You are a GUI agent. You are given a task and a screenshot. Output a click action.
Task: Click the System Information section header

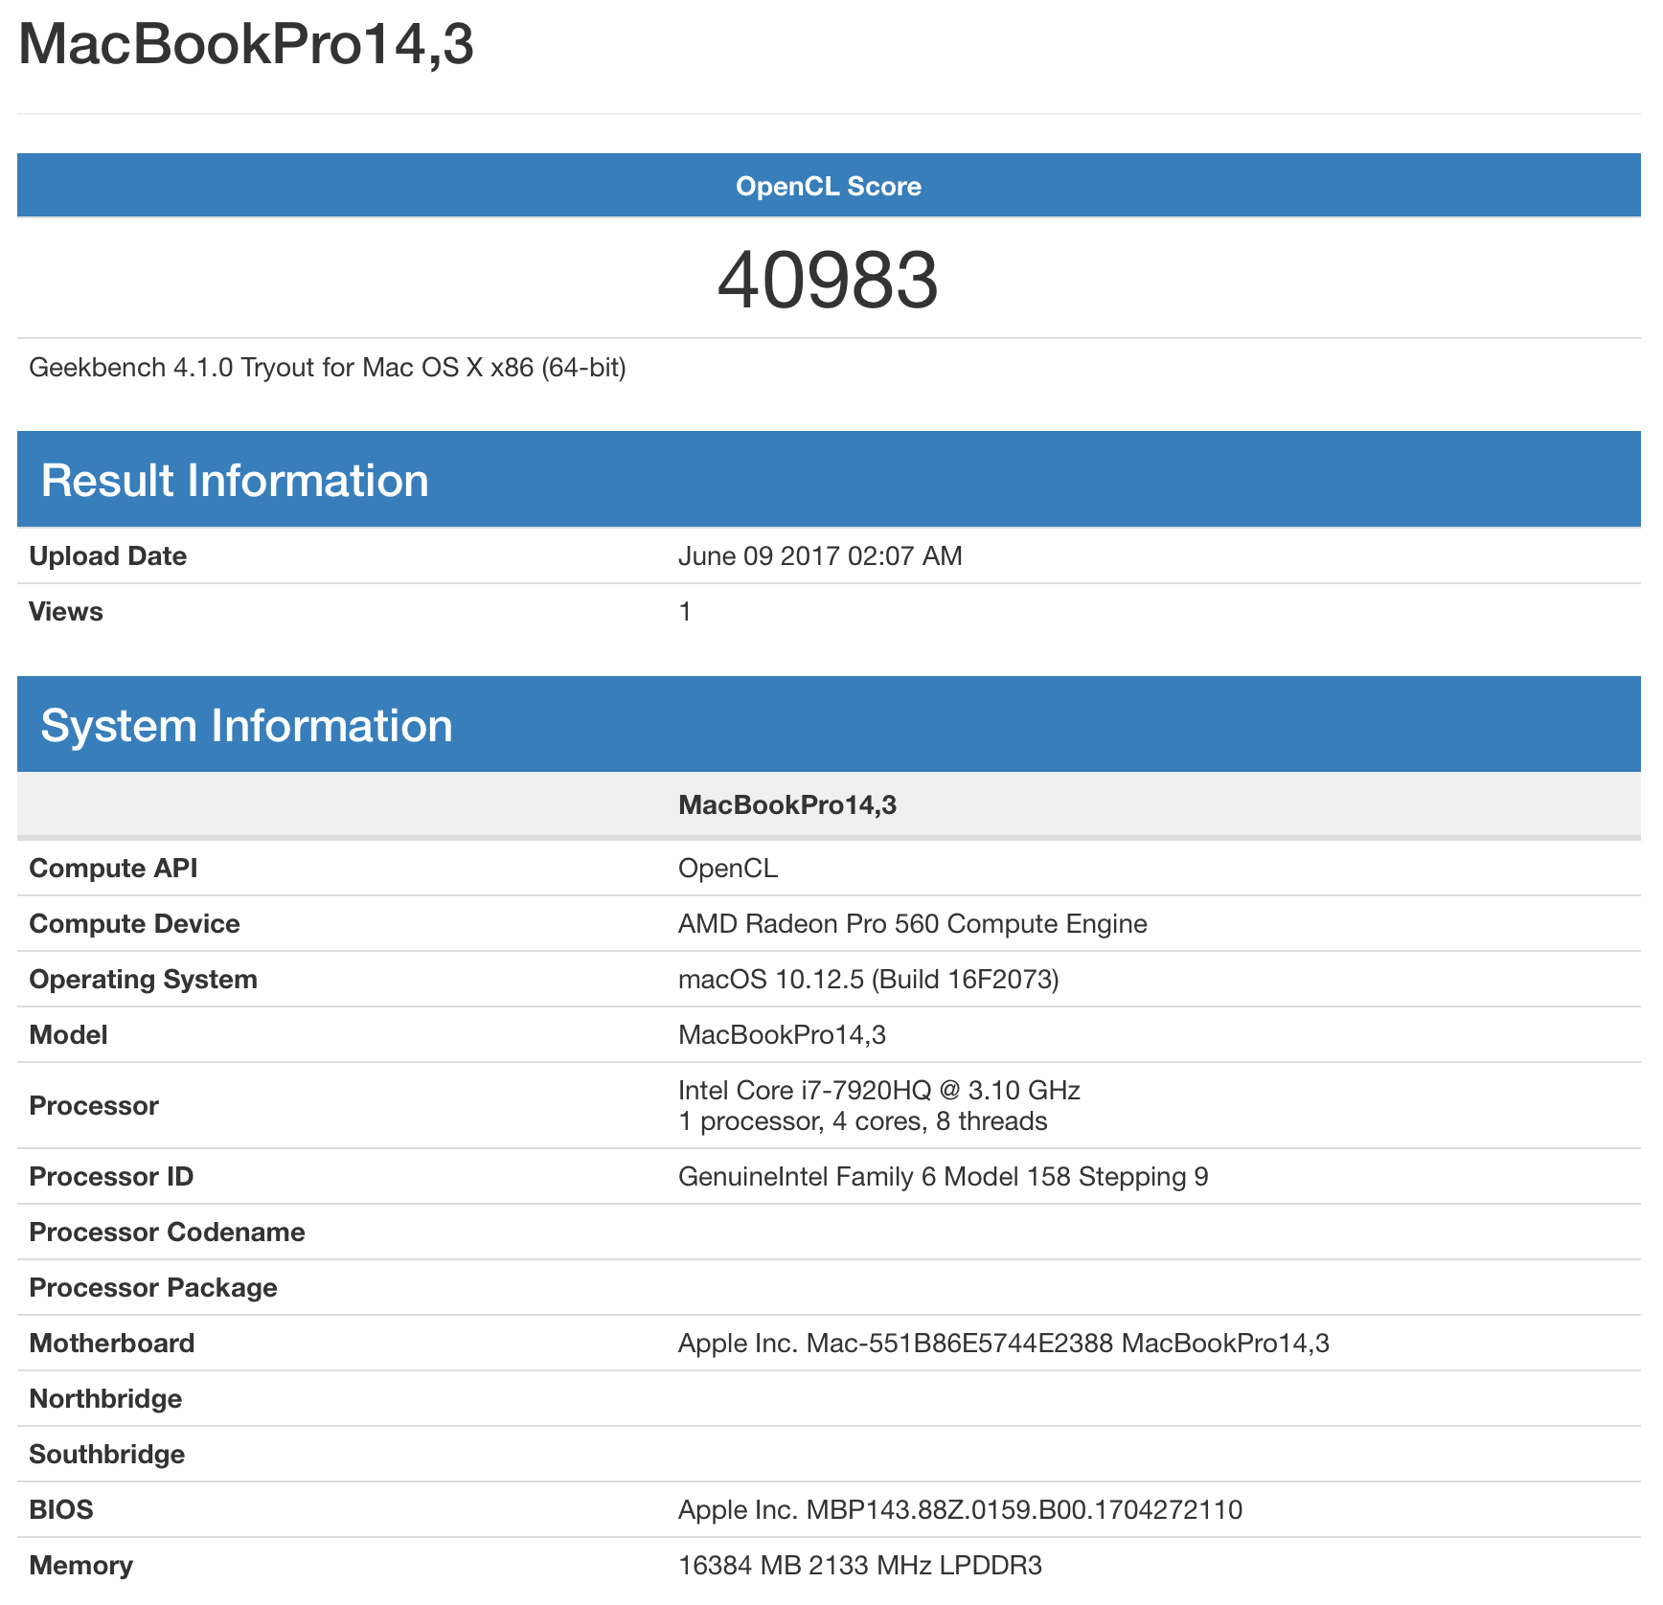[x=829, y=725]
